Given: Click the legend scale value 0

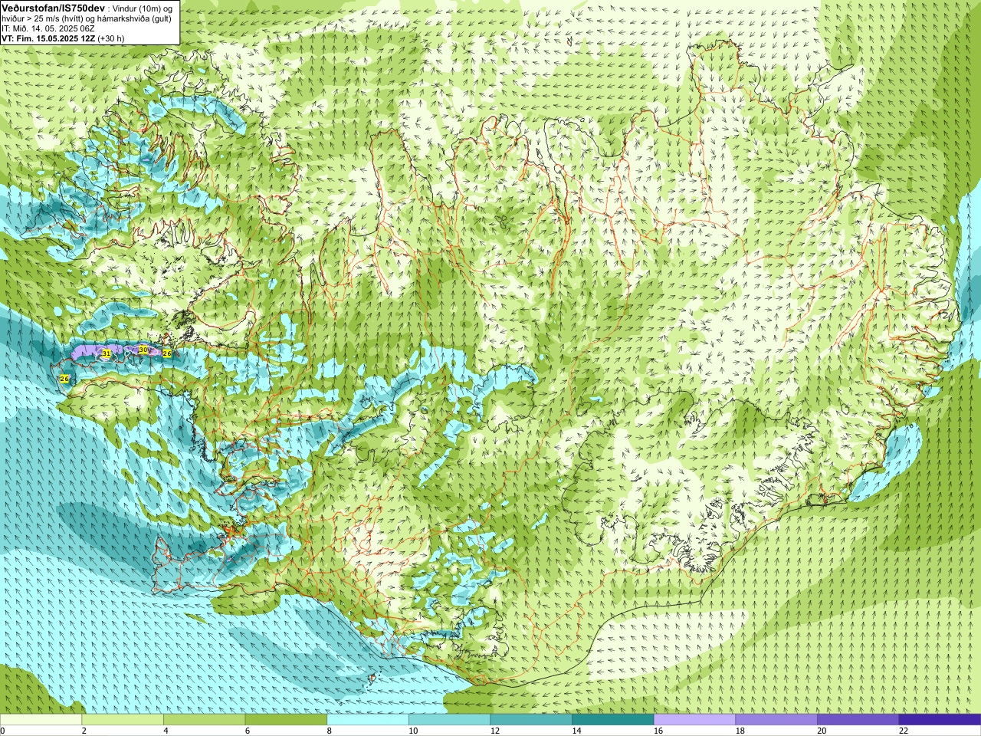Looking at the screenshot, I should (x=2, y=731).
